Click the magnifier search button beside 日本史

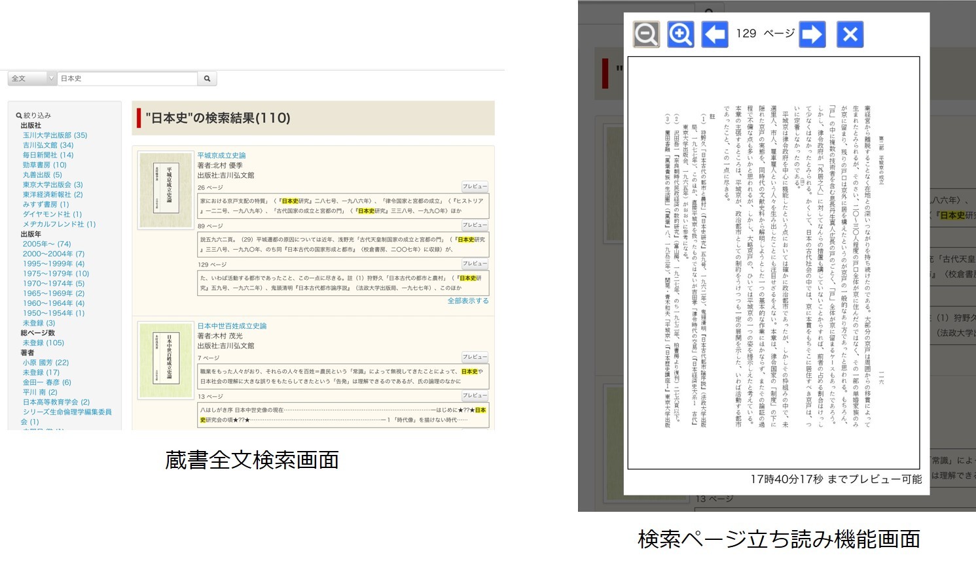click(207, 78)
